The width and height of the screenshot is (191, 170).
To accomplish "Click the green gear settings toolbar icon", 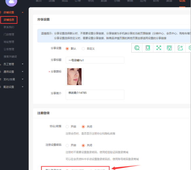I will coord(190,48).
